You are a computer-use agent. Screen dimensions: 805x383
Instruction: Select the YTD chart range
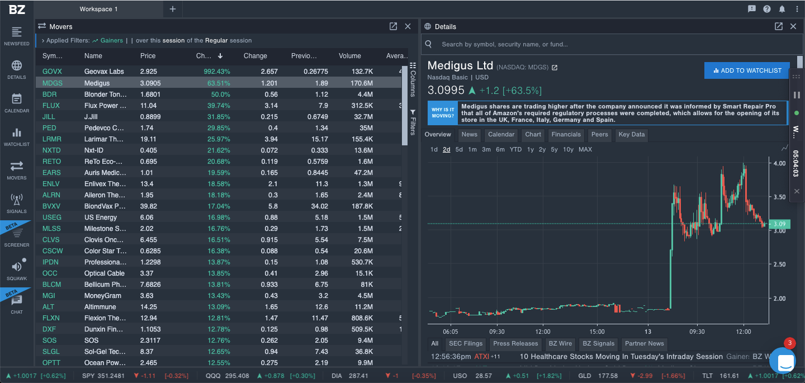(x=515, y=149)
